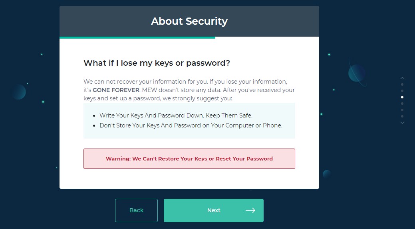This screenshot has height=229, width=415.
Task: Click the unfilled portion of progress bar
Action: tap(267, 37)
